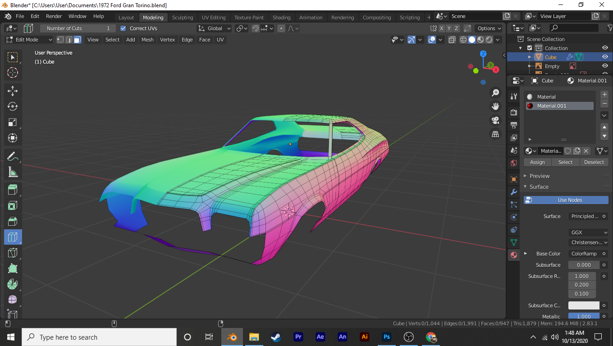The height and width of the screenshot is (346, 613).
Task: Uncheck the Correct UVs checkbox
Action: coord(123,28)
